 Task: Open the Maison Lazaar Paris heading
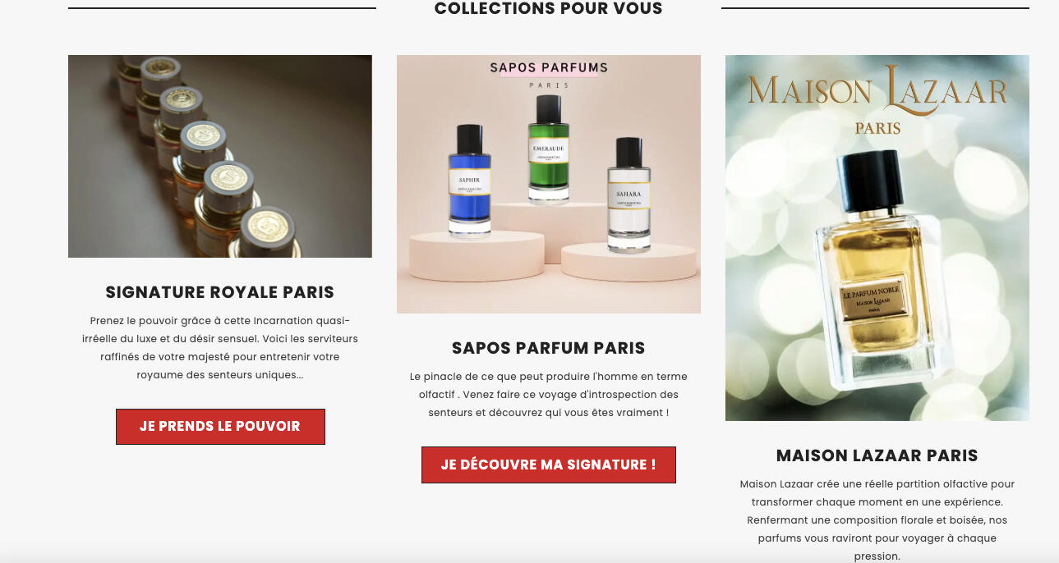(x=877, y=455)
